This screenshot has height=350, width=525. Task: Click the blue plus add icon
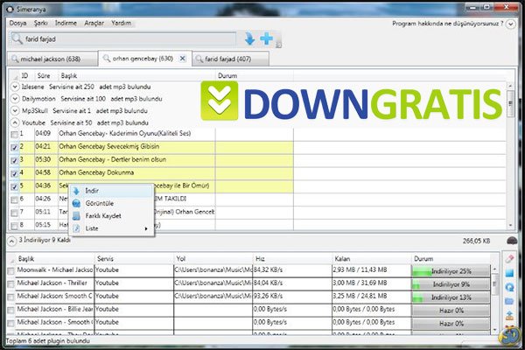(x=267, y=38)
